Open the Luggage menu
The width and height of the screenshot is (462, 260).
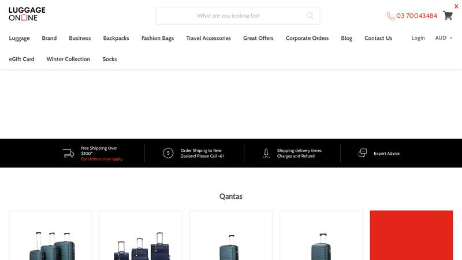tap(19, 38)
